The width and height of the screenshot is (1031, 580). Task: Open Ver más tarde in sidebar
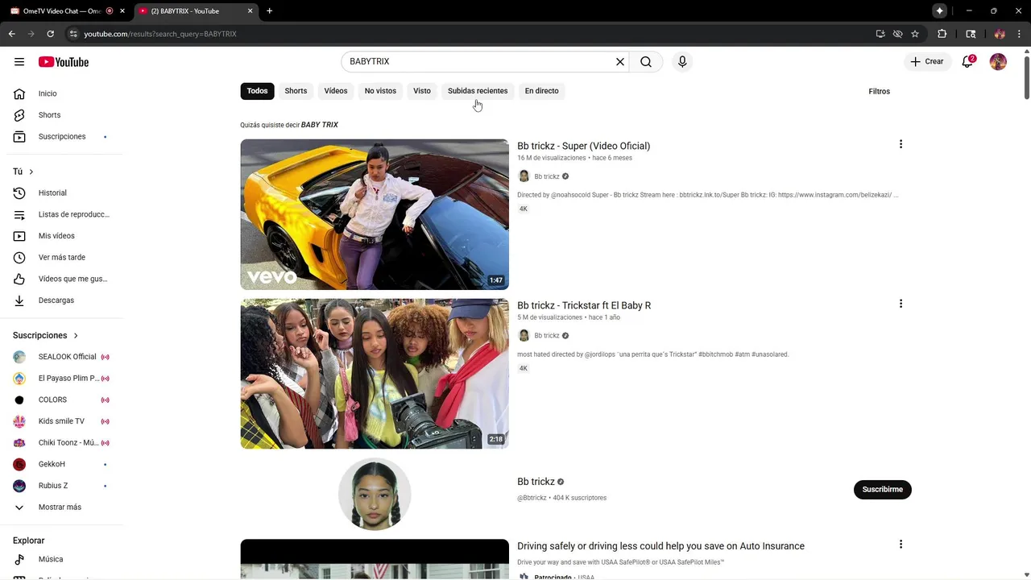point(61,258)
